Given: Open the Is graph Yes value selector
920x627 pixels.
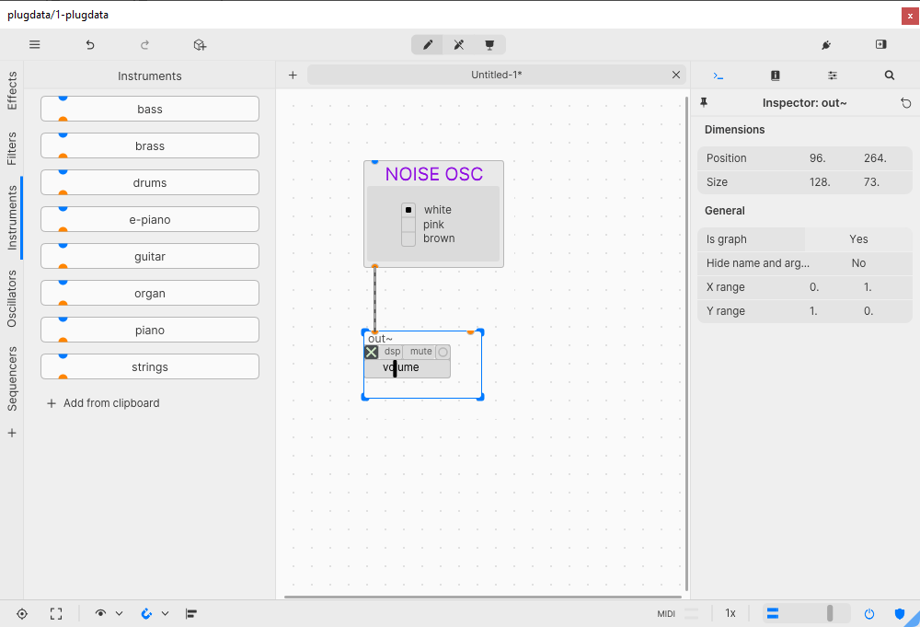Looking at the screenshot, I should pos(858,239).
